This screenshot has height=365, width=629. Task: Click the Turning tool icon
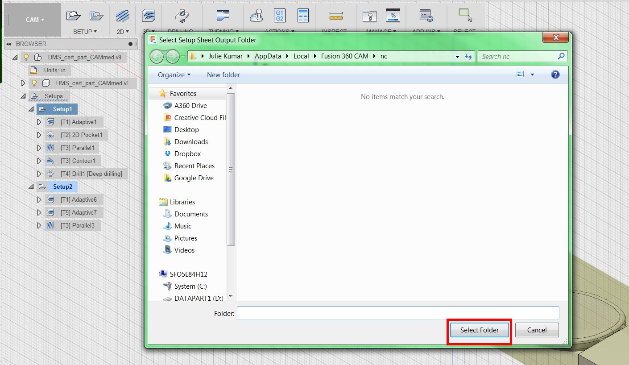[223, 16]
